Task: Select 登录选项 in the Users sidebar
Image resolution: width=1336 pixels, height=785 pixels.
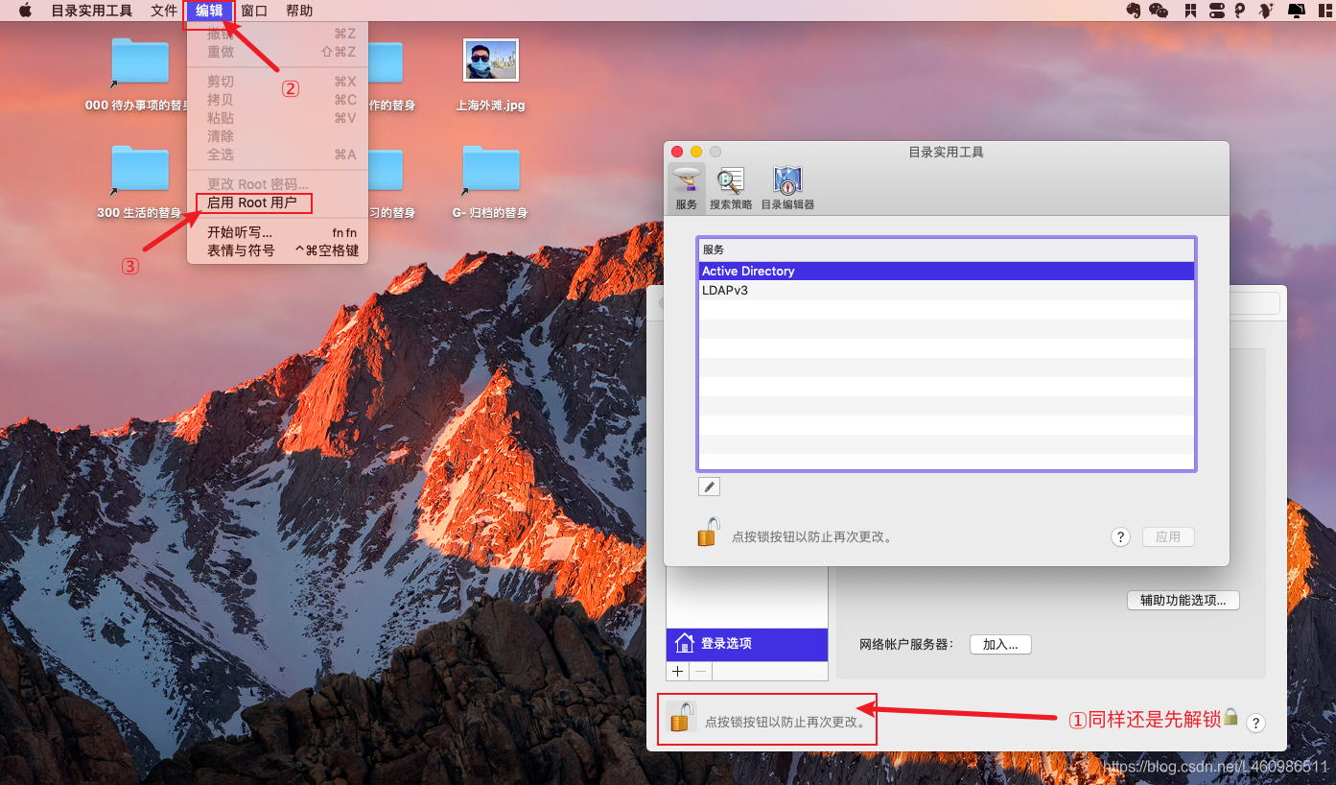Action: [x=747, y=644]
